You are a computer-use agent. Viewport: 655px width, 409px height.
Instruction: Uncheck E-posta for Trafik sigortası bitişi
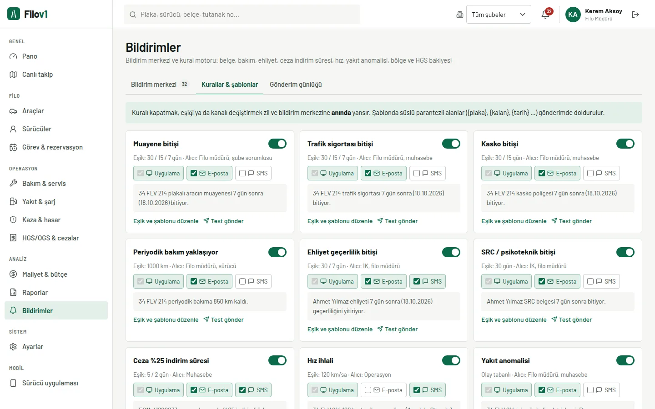coord(368,173)
